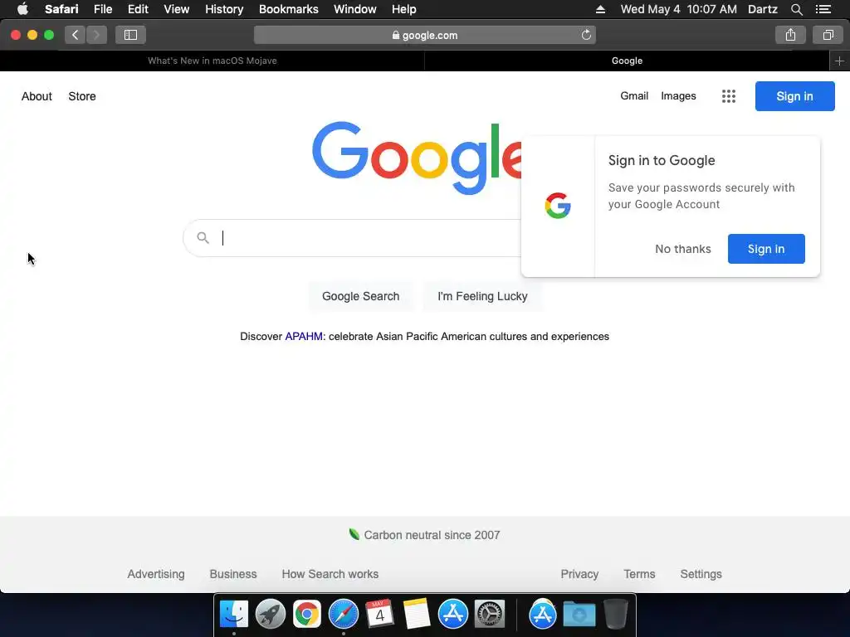The height and width of the screenshot is (637, 850).
Task: Open the Share sheet icon
Action: [790, 35]
